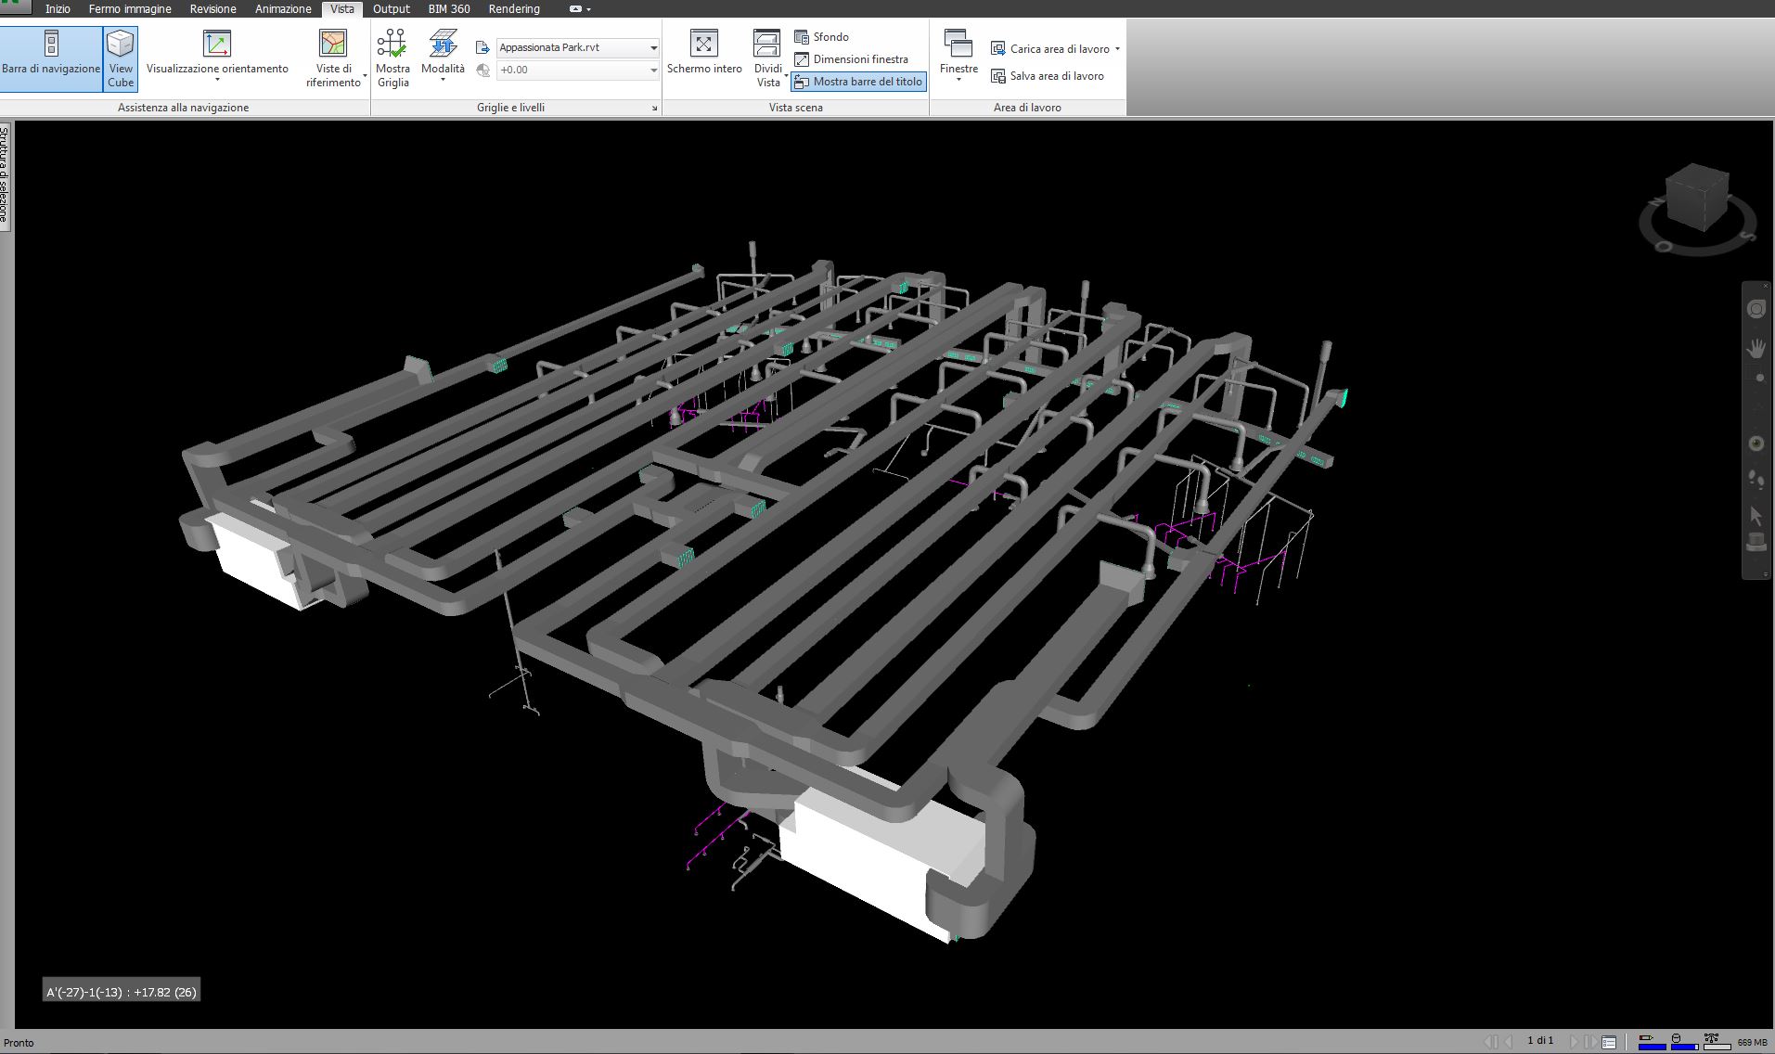Toggle Mostra barre del titolo
This screenshot has width=1775, height=1054.
858,82
